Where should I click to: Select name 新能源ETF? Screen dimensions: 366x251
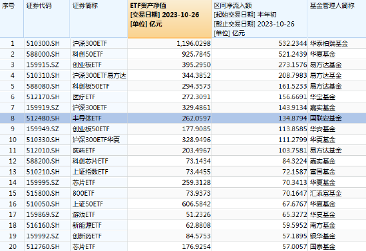87,225
